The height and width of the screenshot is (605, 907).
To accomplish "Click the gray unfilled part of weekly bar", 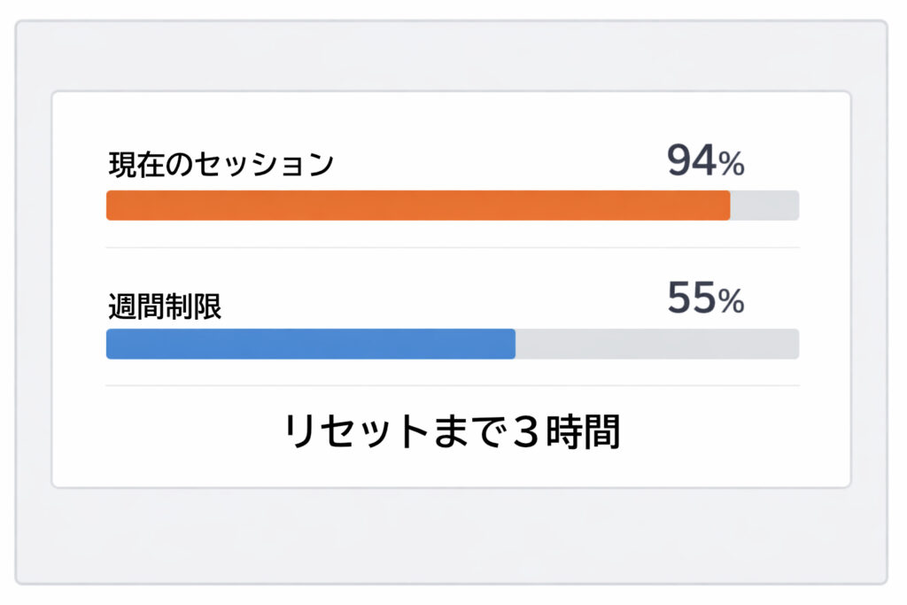I will tap(655, 344).
